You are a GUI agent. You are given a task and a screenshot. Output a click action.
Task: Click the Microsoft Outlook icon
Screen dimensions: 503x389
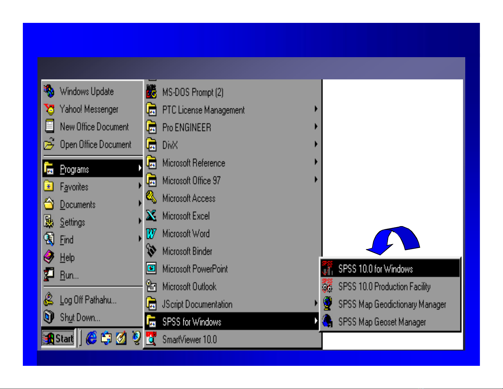pos(151,286)
